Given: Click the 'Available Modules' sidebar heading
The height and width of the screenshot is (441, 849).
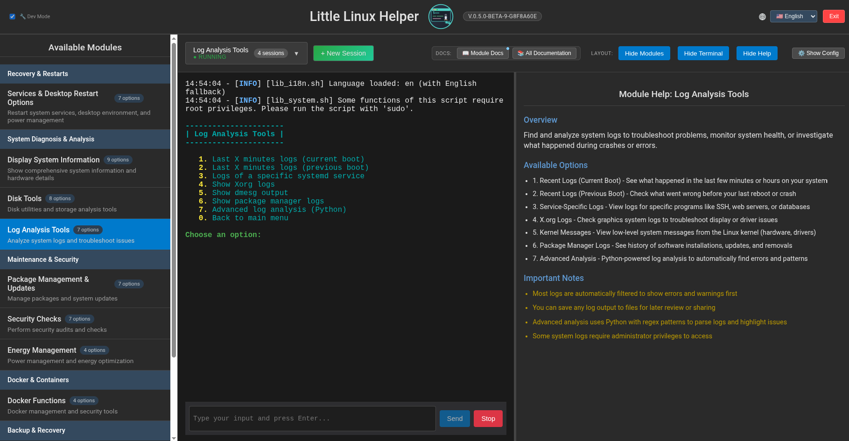Looking at the screenshot, I should click(x=85, y=47).
